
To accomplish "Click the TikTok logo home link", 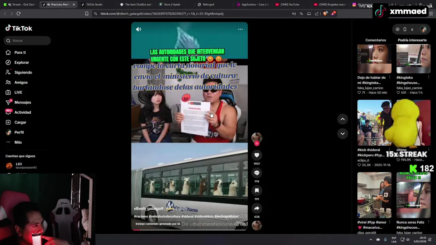I will 19,28.
